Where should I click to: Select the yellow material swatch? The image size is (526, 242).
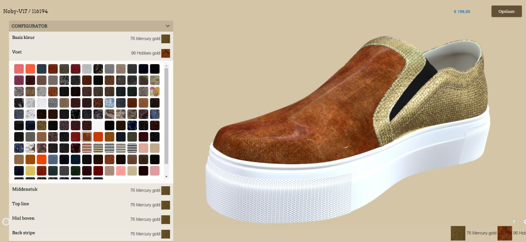pos(30,171)
